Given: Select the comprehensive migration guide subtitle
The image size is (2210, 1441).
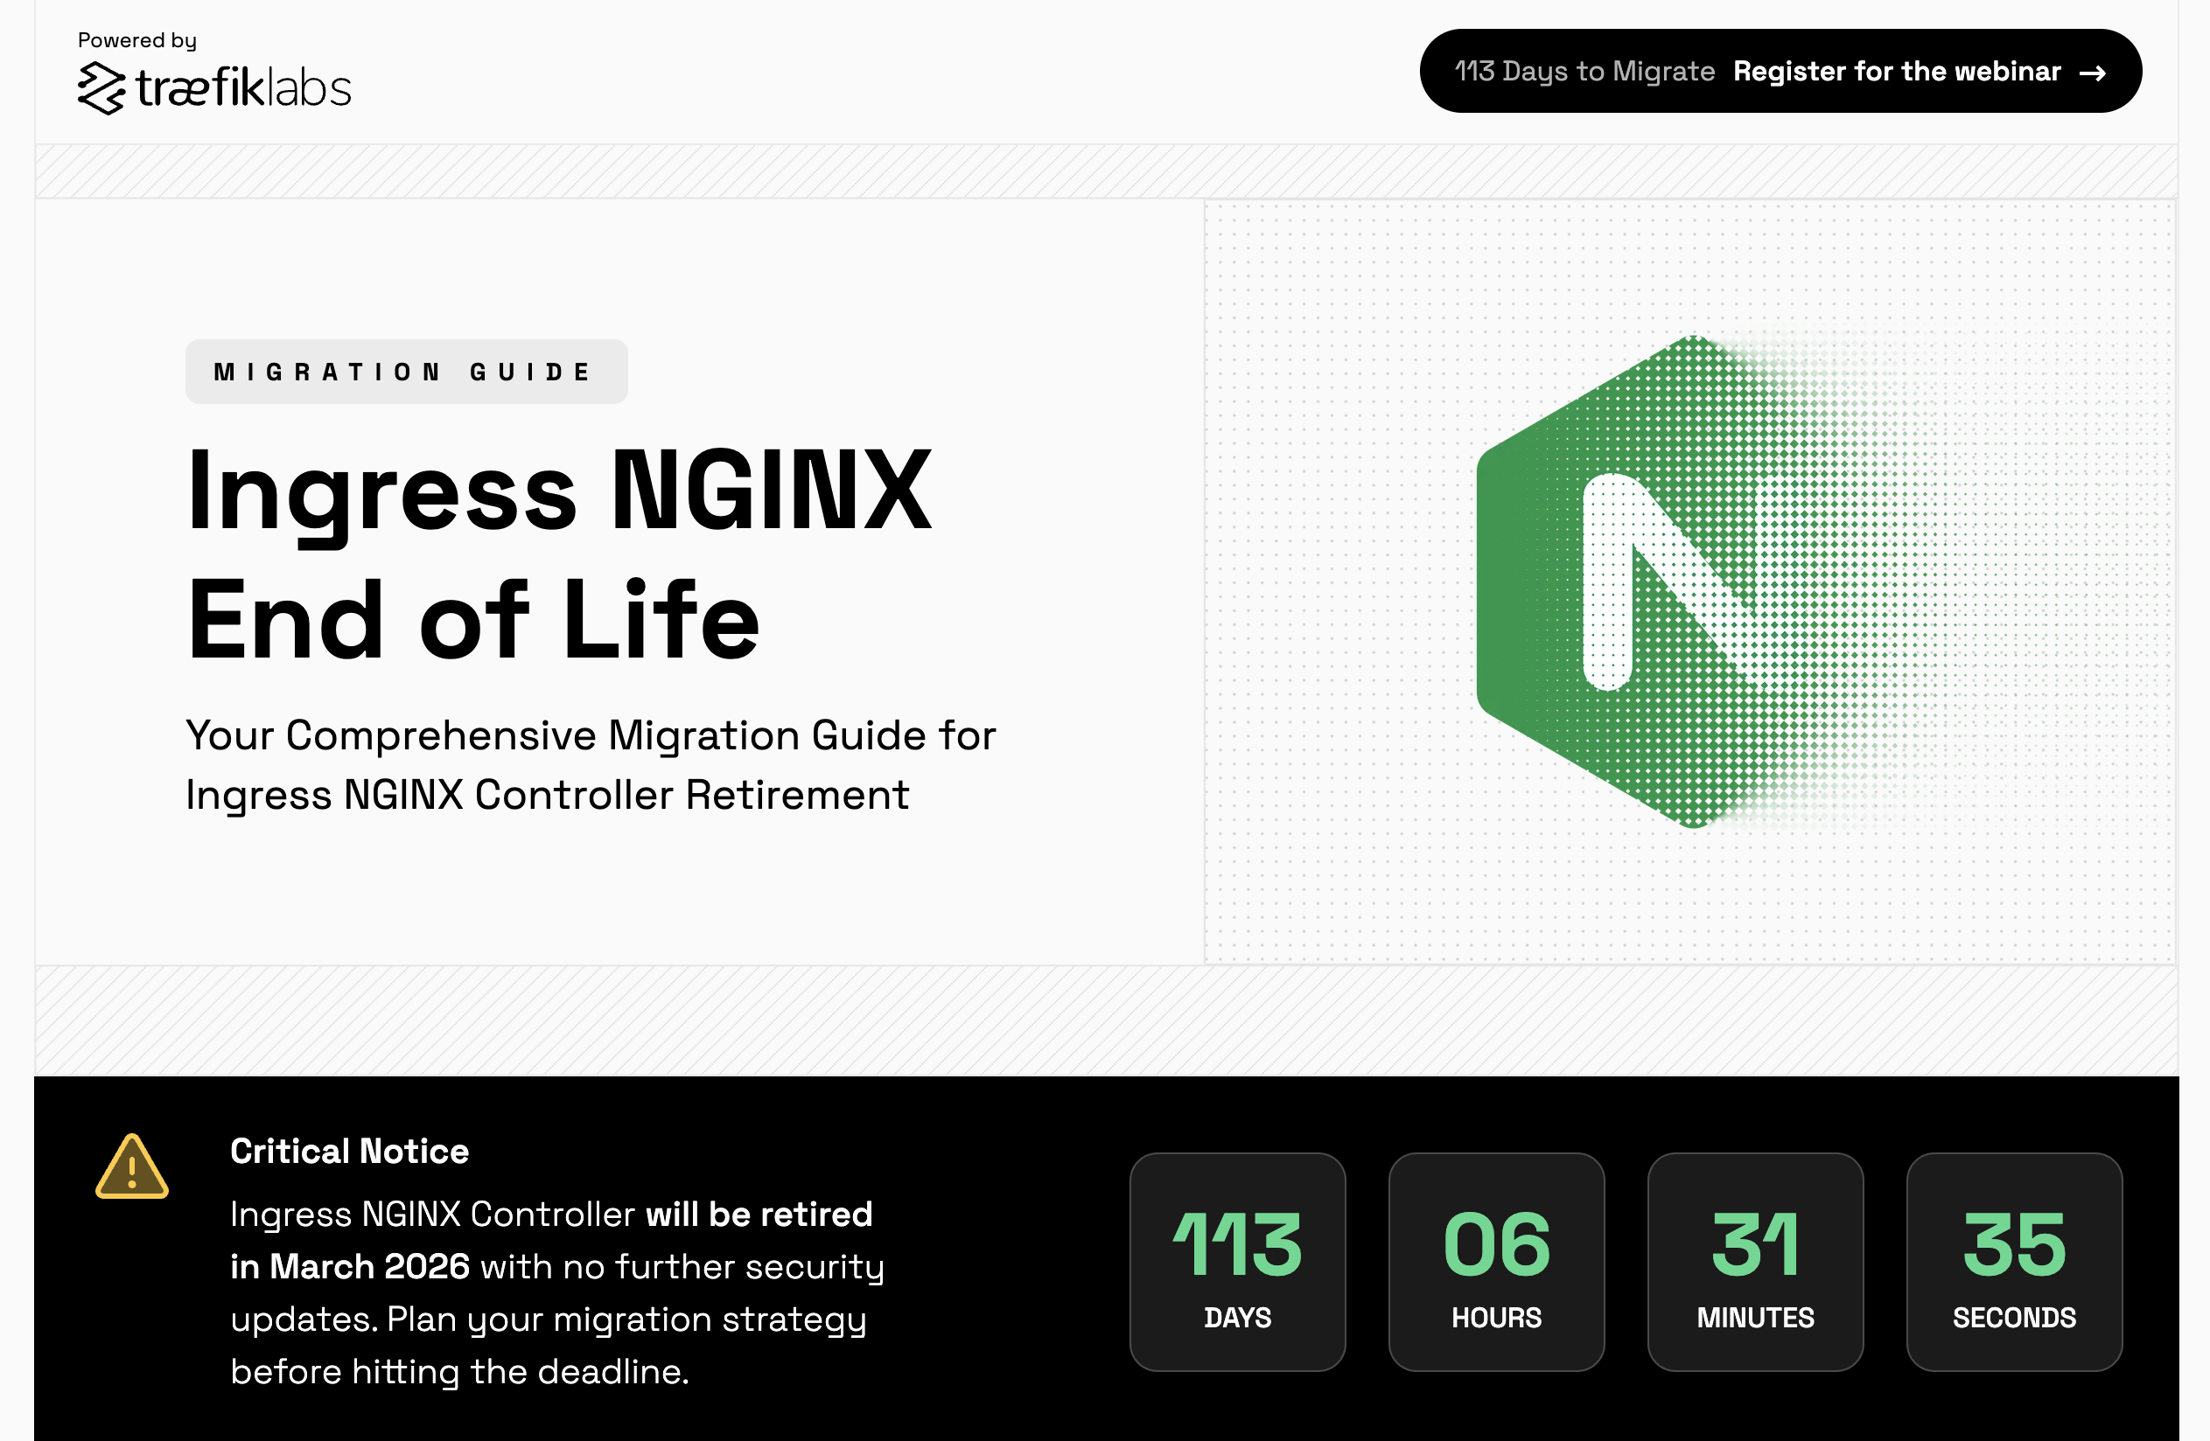Looking at the screenshot, I should (x=591, y=763).
